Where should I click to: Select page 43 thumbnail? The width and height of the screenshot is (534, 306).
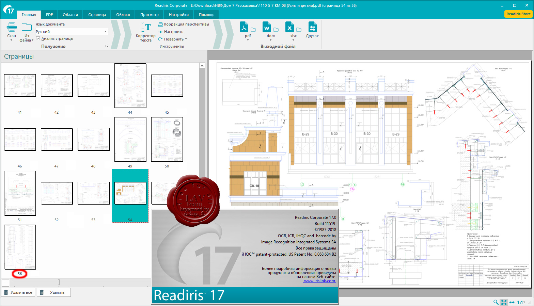[93, 85]
